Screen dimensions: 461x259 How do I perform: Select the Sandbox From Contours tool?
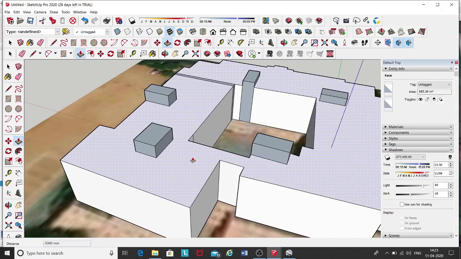(x=359, y=32)
